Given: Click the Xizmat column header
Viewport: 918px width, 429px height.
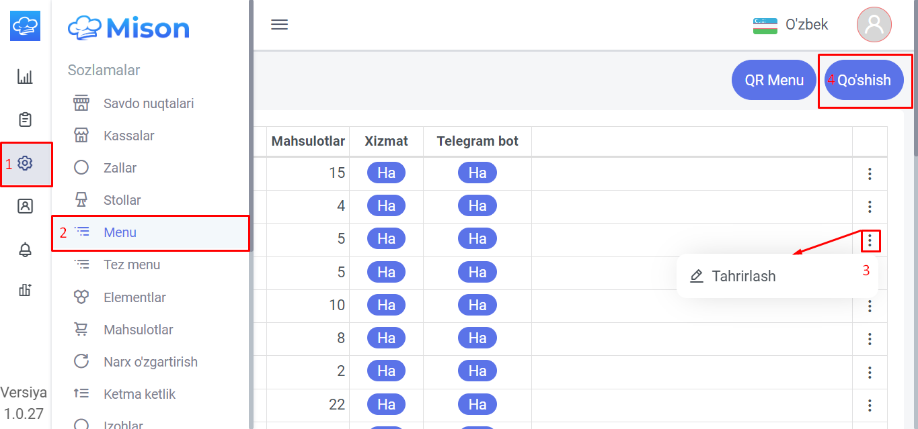Looking at the screenshot, I should 386,141.
